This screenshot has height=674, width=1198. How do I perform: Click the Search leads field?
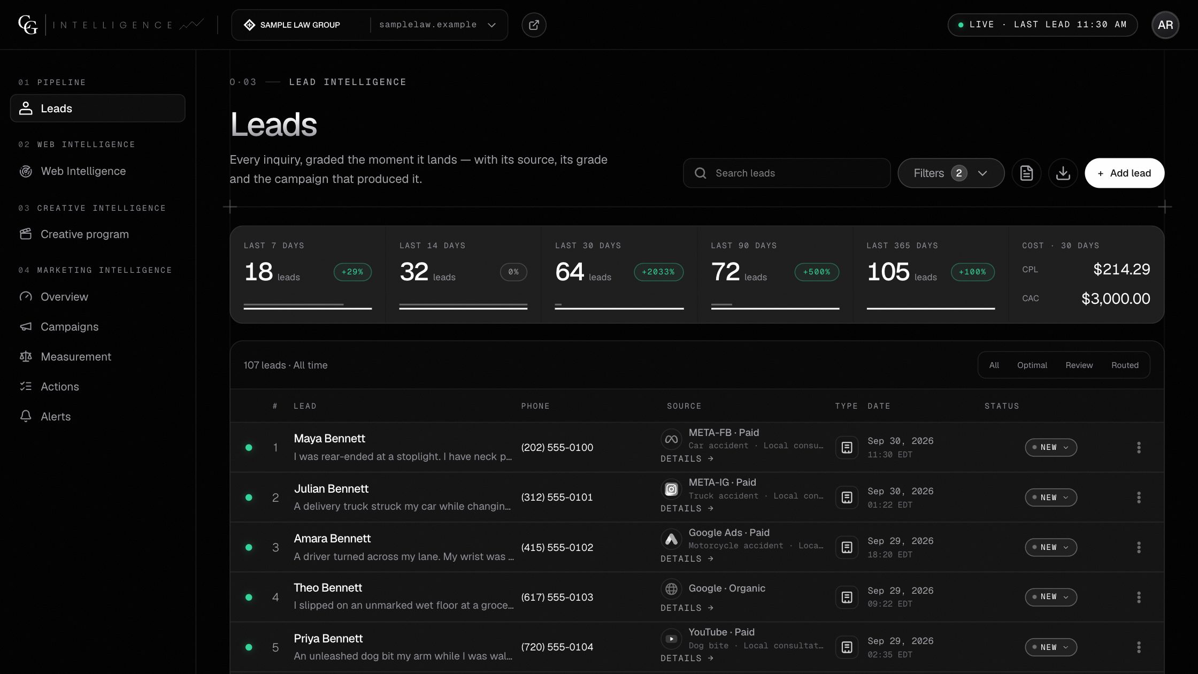[x=787, y=173]
